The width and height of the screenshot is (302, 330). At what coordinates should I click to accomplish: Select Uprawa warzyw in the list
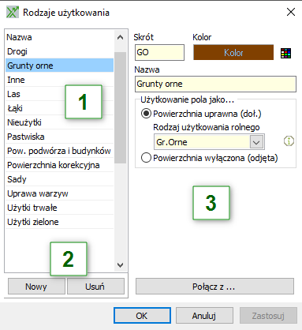tap(60, 193)
